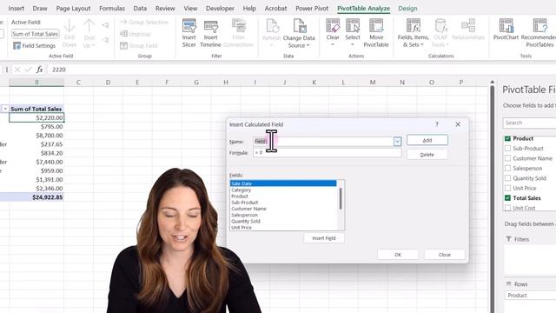Tick the Unit Price field checkbox
Screen dimensions: 556x313
[x=507, y=188]
